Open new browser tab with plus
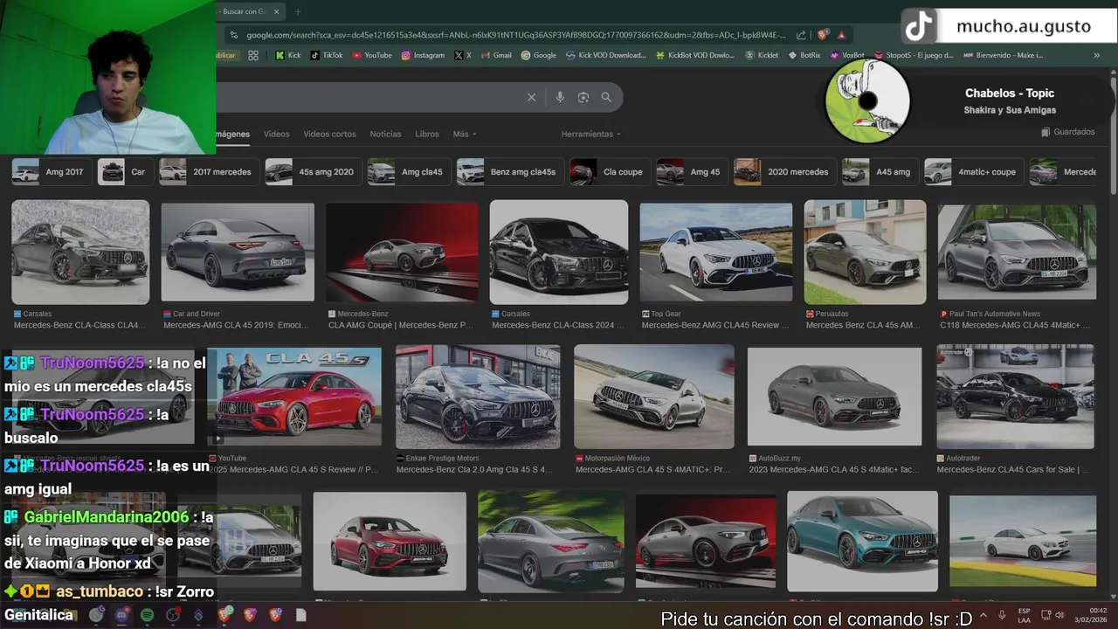The height and width of the screenshot is (629, 1118). (x=298, y=11)
